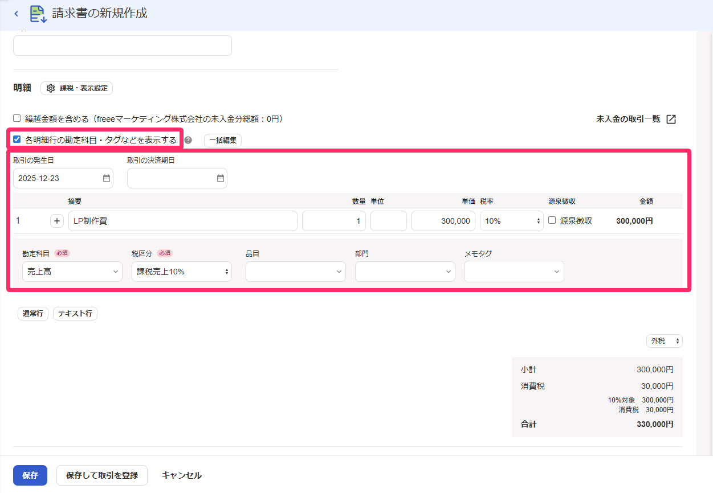Tick the 源泉徴収 checkbox

pyautogui.click(x=552, y=220)
